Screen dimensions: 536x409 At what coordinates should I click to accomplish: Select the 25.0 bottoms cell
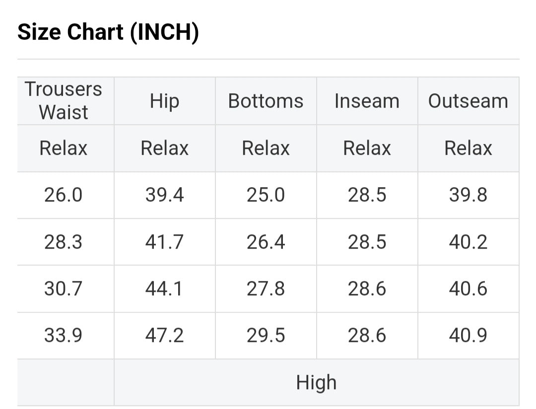point(266,195)
